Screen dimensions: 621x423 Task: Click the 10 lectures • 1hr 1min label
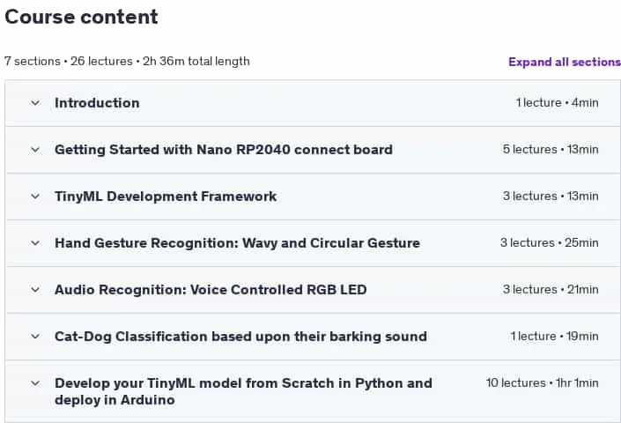[543, 383]
